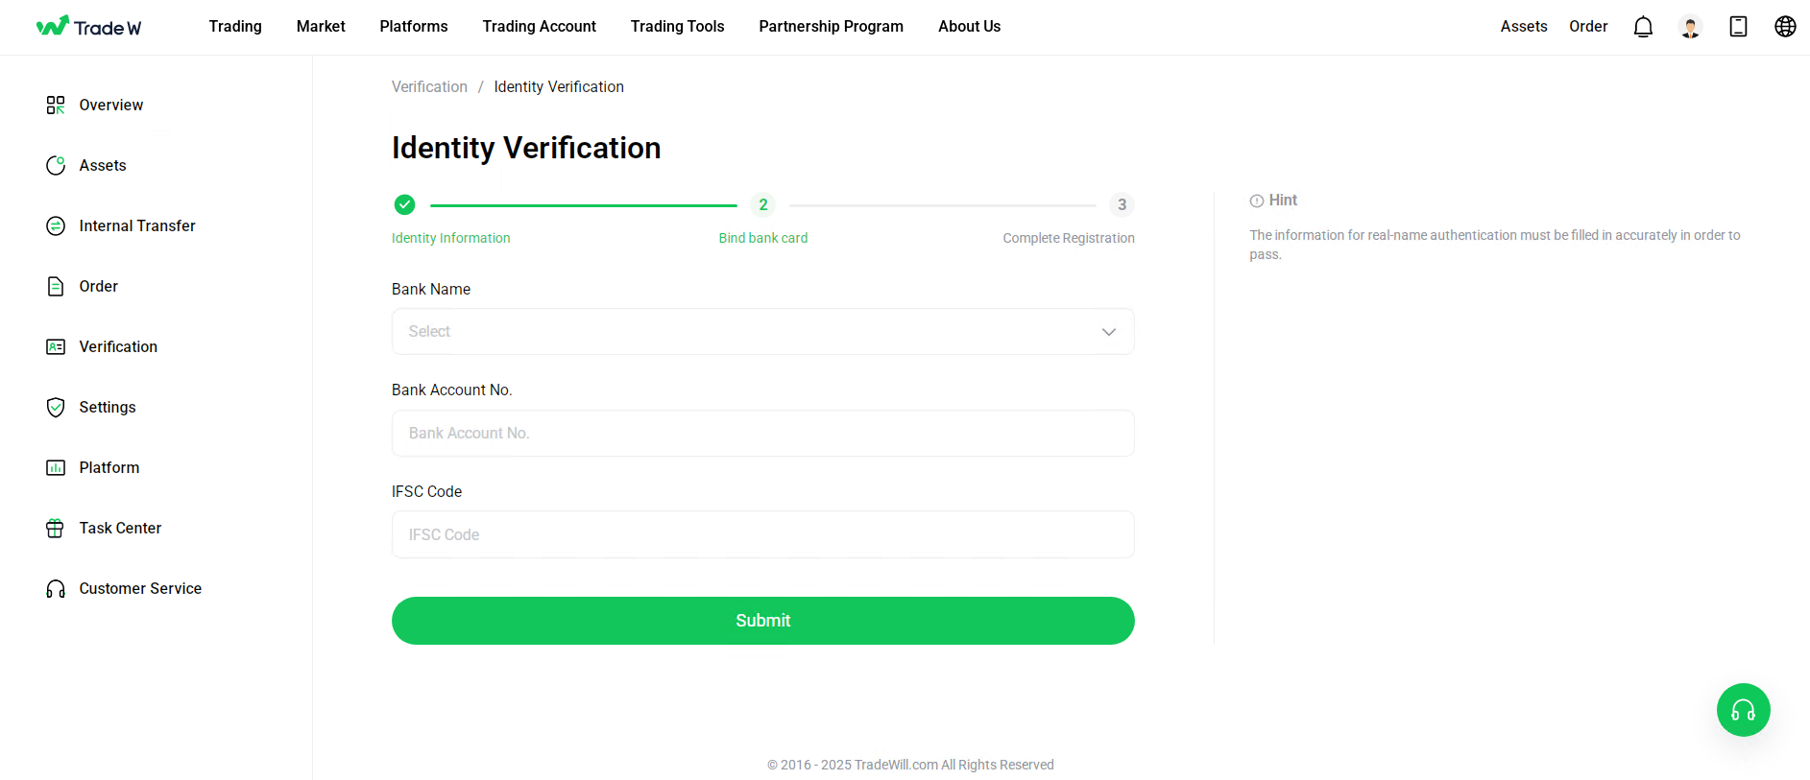Click the Overview sidebar icon
The image size is (1810, 780).
coord(56,105)
